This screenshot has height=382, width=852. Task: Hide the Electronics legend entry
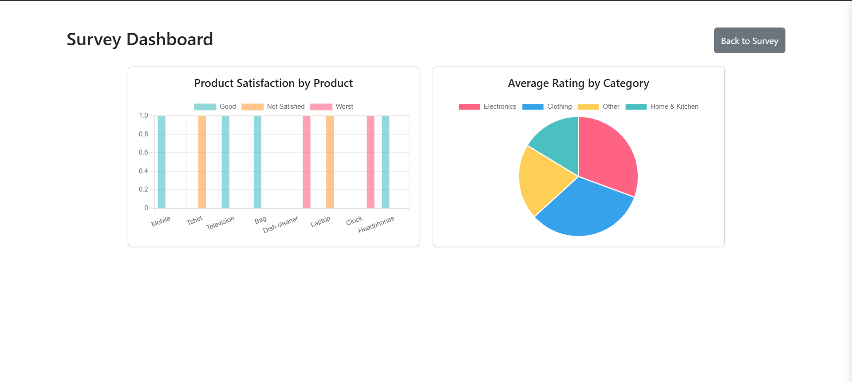click(x=487, y=106)
